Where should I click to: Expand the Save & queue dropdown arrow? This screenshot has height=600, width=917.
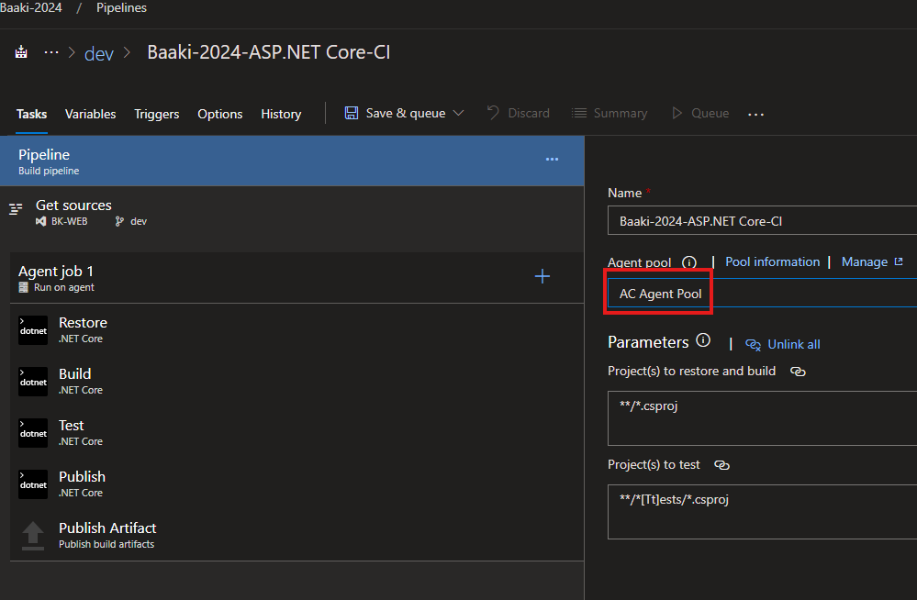459,113
